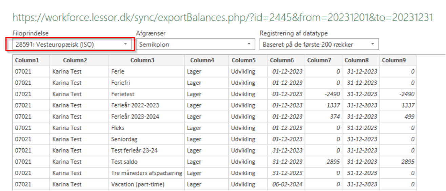The width and height of the screenshot is (446, 191).
Task: Select the Column6 date header
Action: click(282, 60)
